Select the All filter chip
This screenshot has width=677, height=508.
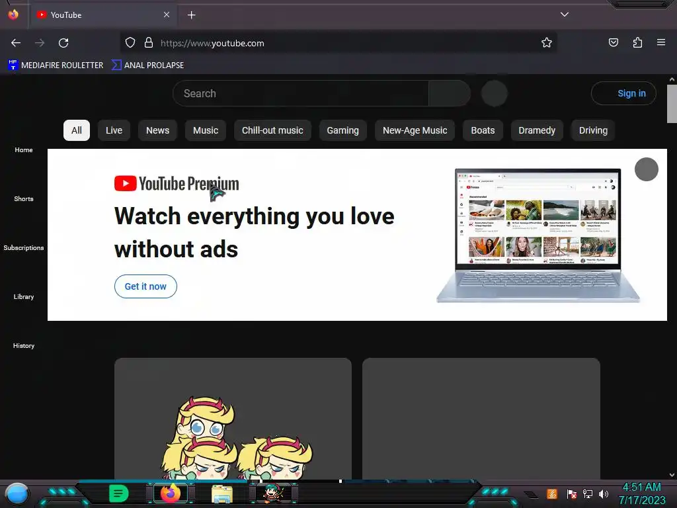(x=77, y=130)
